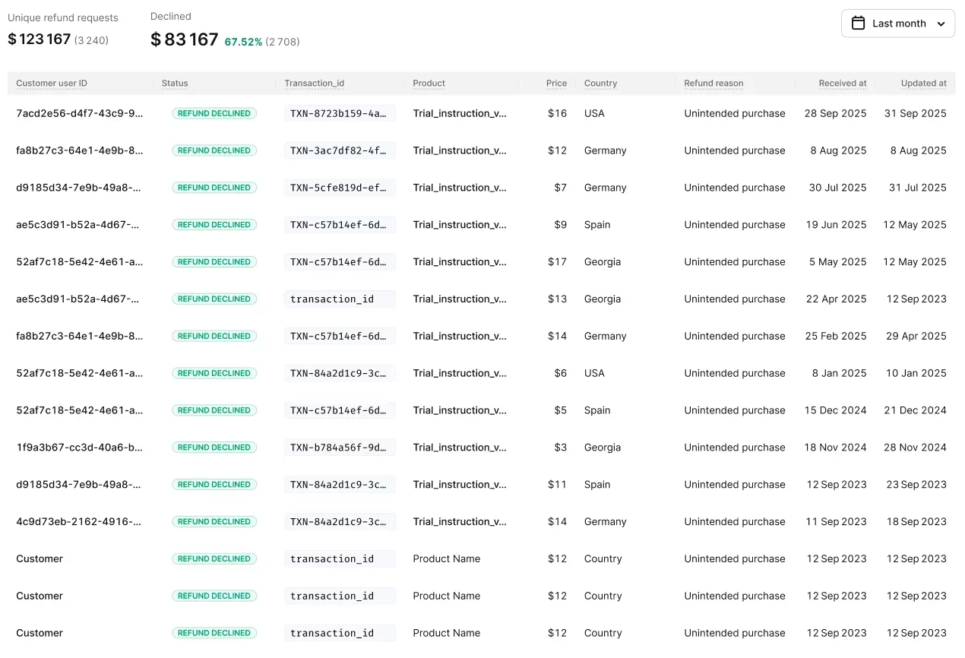Image resolution: width=965 pixels, height=658 pixels.
Task: Click Trial_instruction_v… product in the $5 row
Action: [x=460, y=410]
